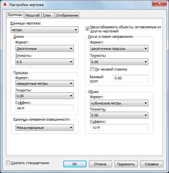Click the Применить button
The image size is (169, 173).
(x=126, y=164)
